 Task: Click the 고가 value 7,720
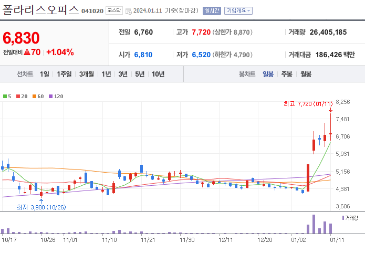coord(201,32)
